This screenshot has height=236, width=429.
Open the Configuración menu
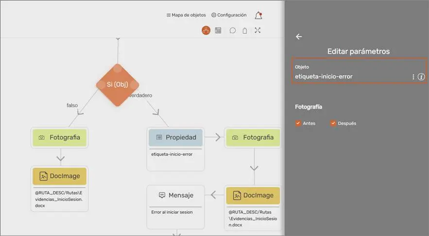(x=229, y=15)
